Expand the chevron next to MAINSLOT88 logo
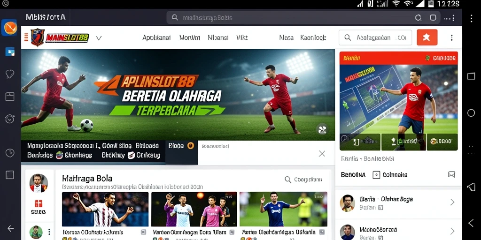 [99, 38]
